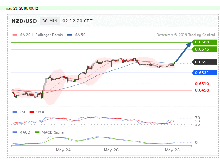Click the MACD Signal legend label

click(x=53, y=132)
